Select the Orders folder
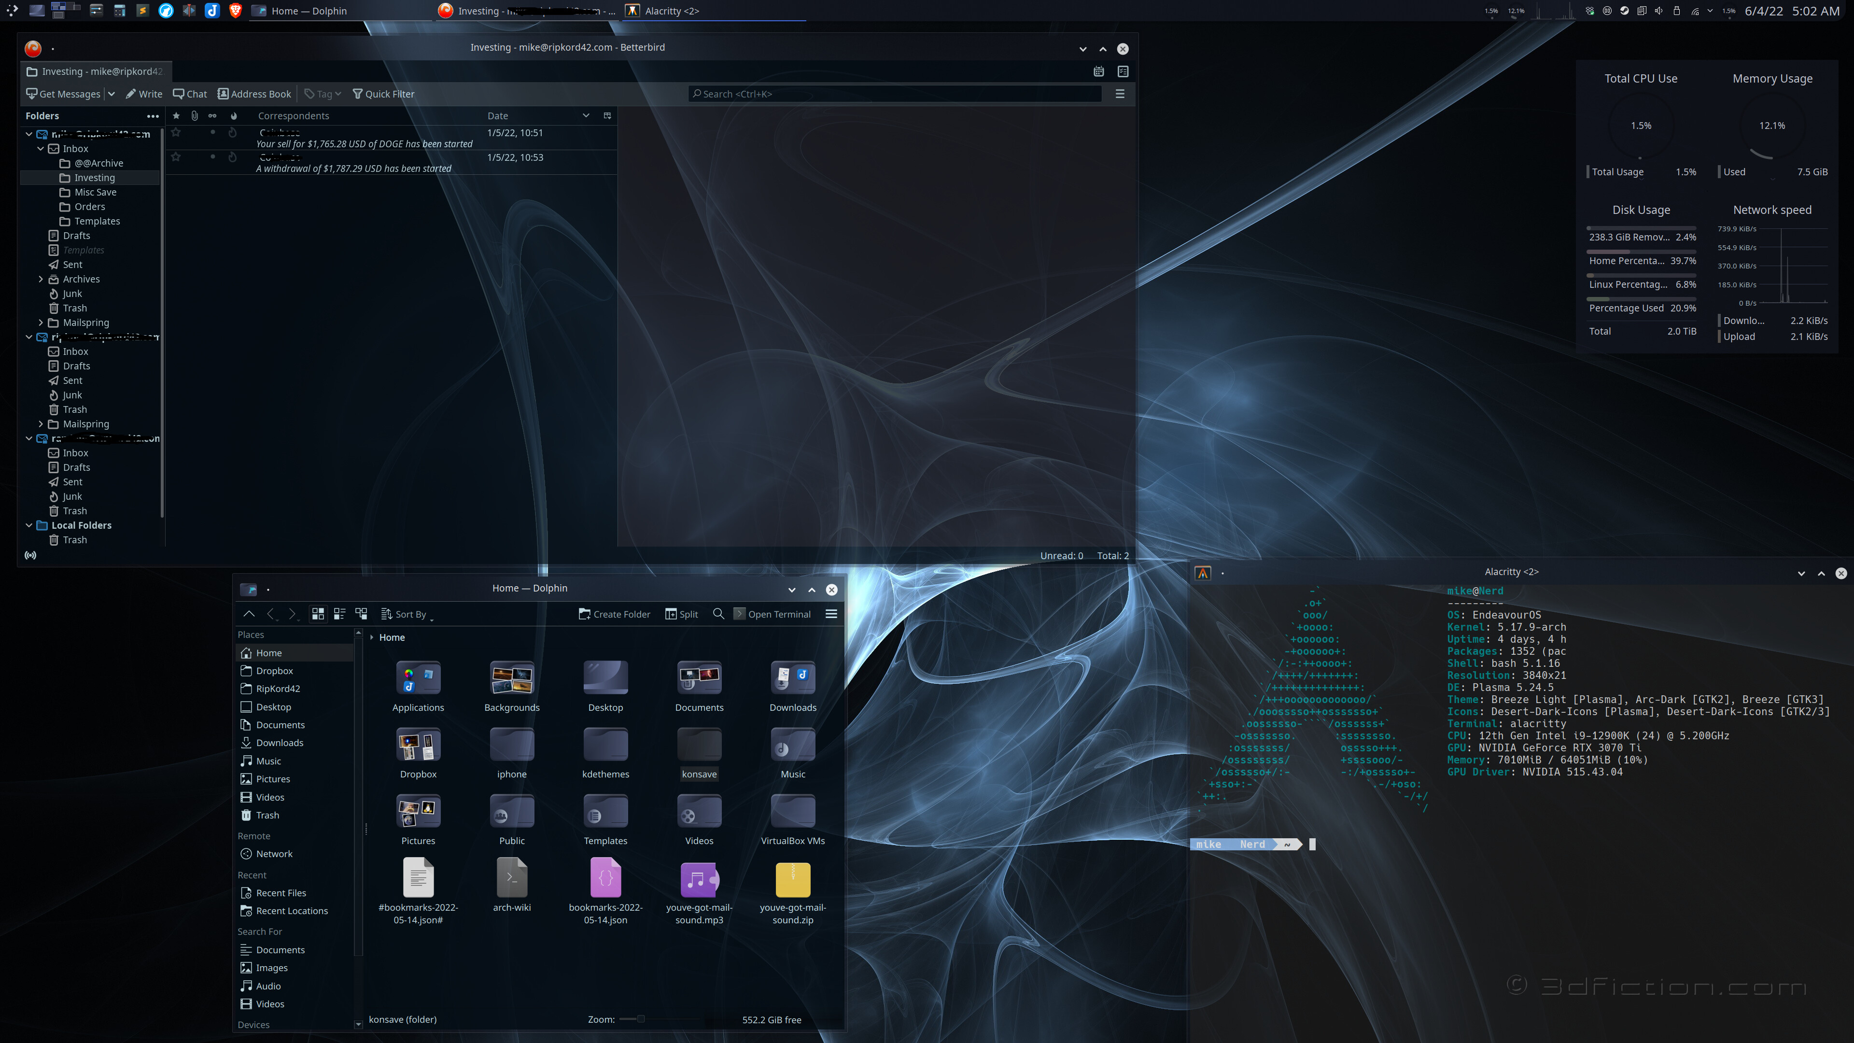The width and height of the screenshot is (1854, 1043). [89, 207]
